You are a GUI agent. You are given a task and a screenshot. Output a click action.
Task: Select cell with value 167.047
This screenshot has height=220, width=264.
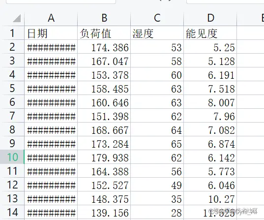(x=104, y=61)
